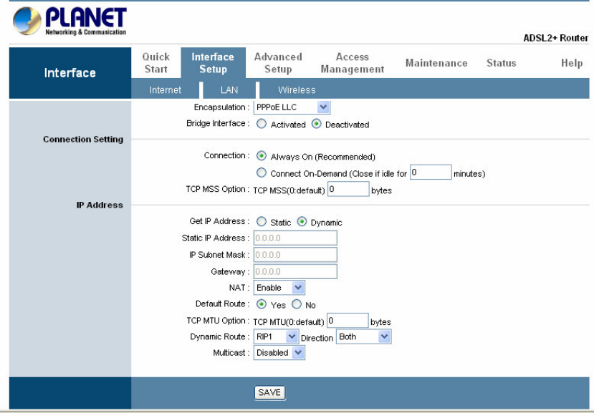Set Default Route to No
Viewport: 594px width, 413px height.
pos(297,305)
